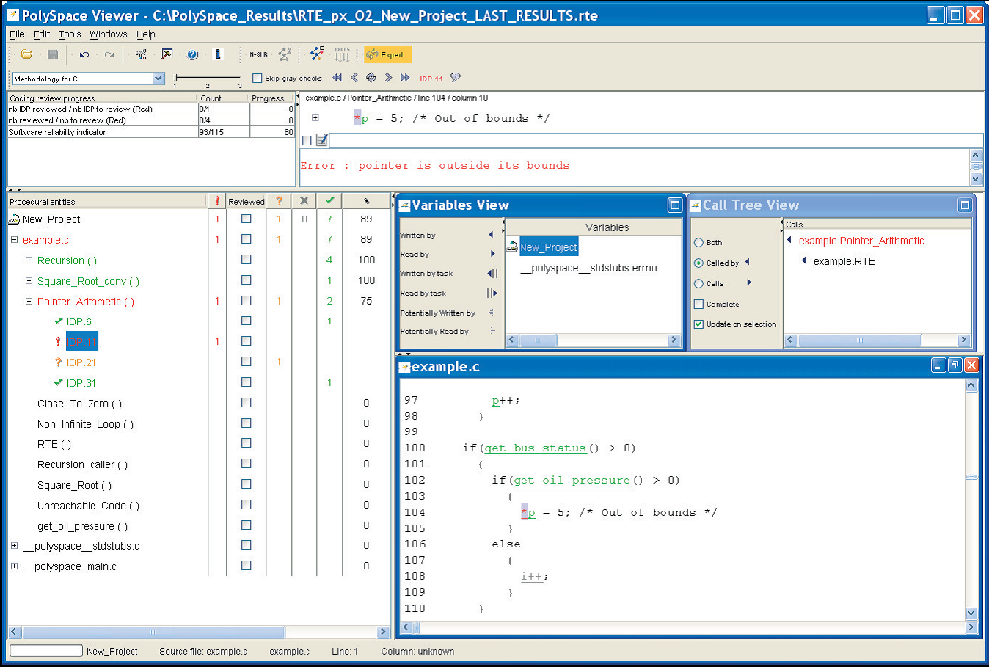Open the Windows menu
Screen dimensions: 989x667
(109, 34)
